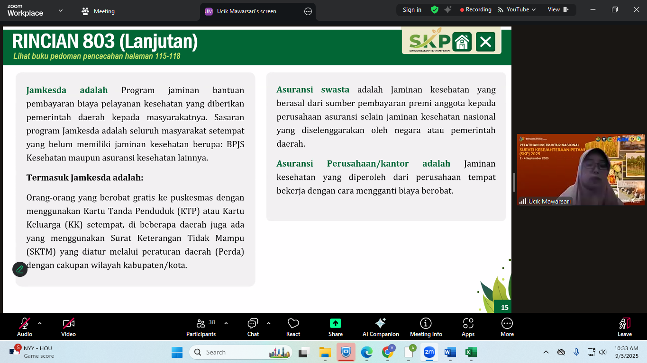
Task: Expand the audio options arrow
Action: [x=40, y=323]
